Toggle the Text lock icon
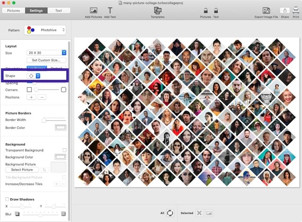Image resolution: width=302 pixels, height=222 pixels. tap(216, 11)
